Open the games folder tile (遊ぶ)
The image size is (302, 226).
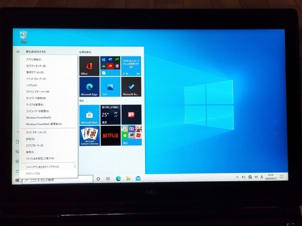coord(132,136)
